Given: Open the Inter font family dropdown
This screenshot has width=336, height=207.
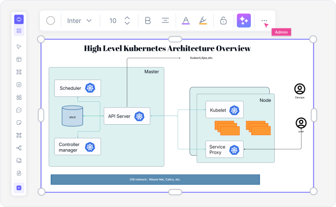Looking at the screenshot, I should pyautogui.click(x=79, y=21).
